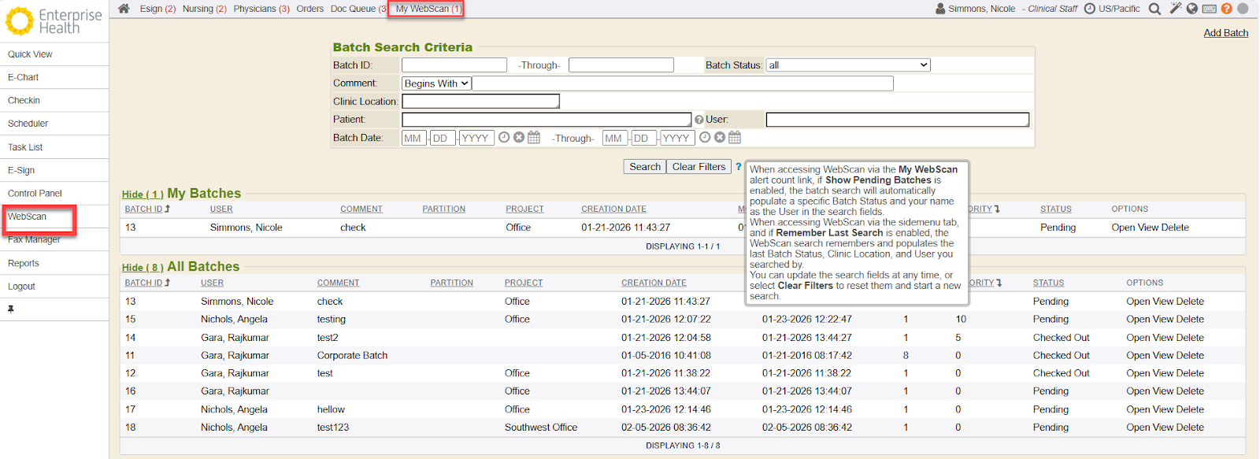Open the magnifying glass search icon
Screen dimensions: 1260x459
pyautogui.click(x=1154, y=9)
